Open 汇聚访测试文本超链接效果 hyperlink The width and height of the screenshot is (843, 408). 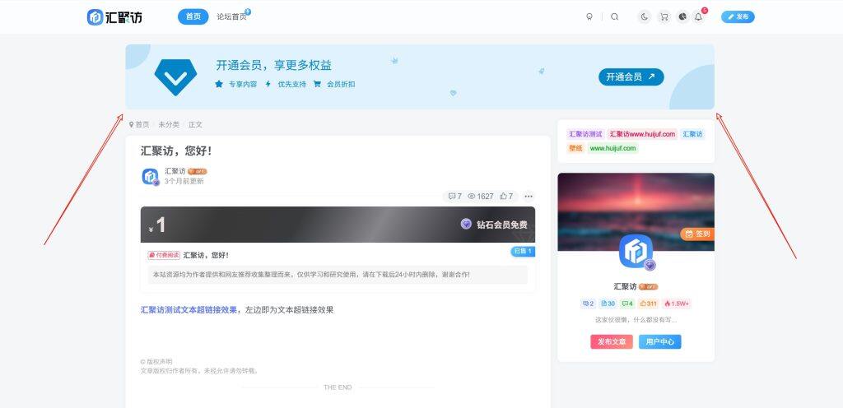pyautogui.click(x=189, y=310)
